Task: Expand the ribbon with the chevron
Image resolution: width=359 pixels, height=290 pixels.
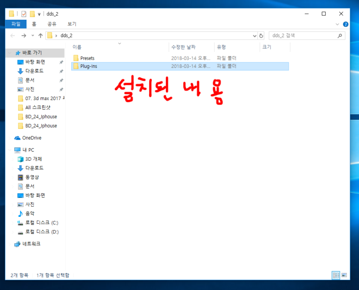Action: pyautogui.click(x=337, y=24)
